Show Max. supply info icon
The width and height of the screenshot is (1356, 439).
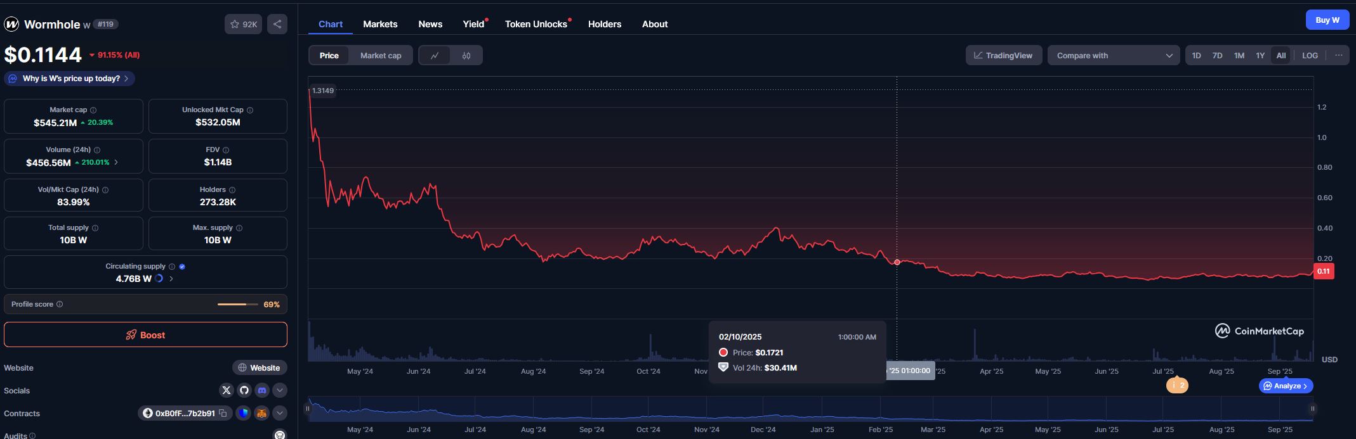click(239, 228)
